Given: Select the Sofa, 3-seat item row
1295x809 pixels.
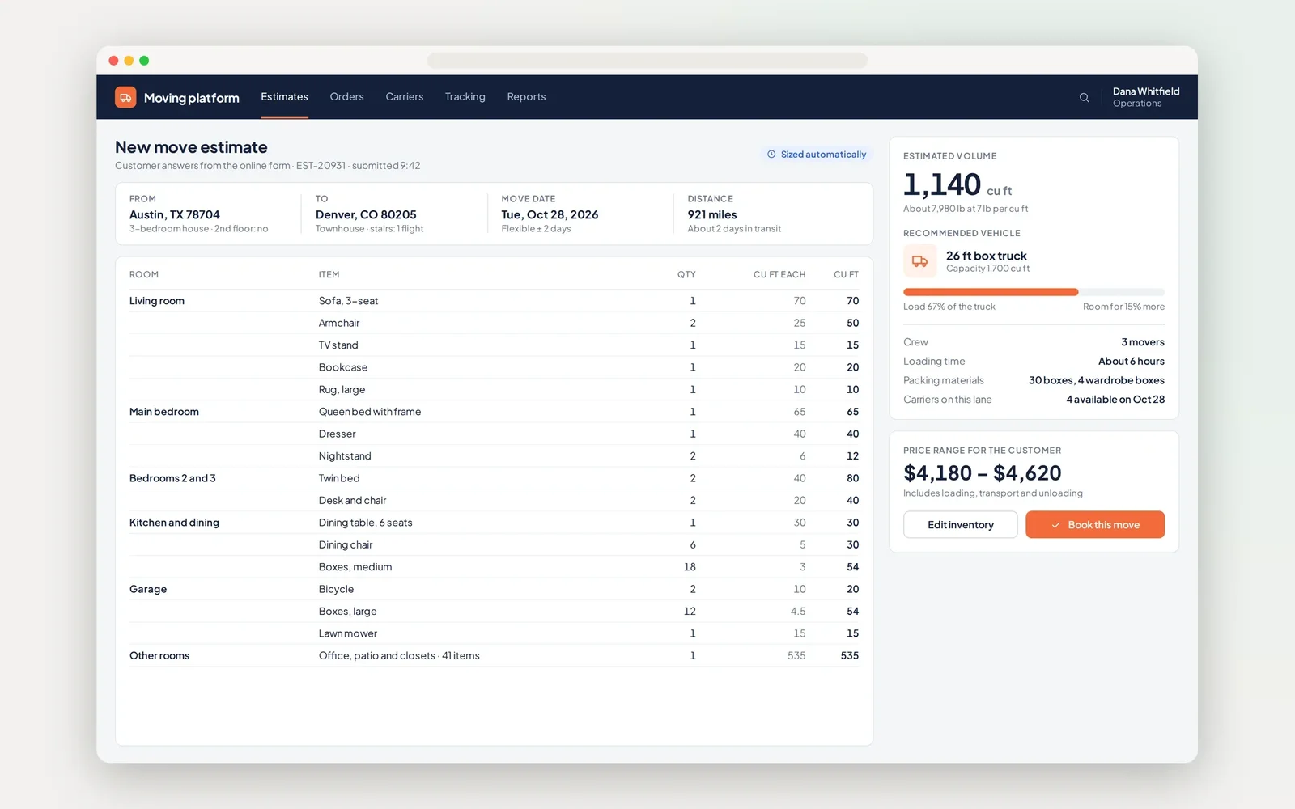Looking at the screenshot, I should 494,301.
